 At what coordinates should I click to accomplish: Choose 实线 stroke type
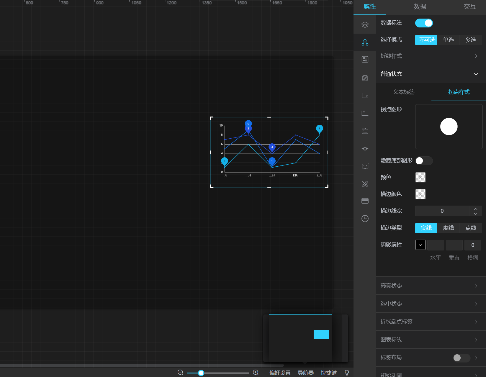pyautogui.click(x=426, y=228)
